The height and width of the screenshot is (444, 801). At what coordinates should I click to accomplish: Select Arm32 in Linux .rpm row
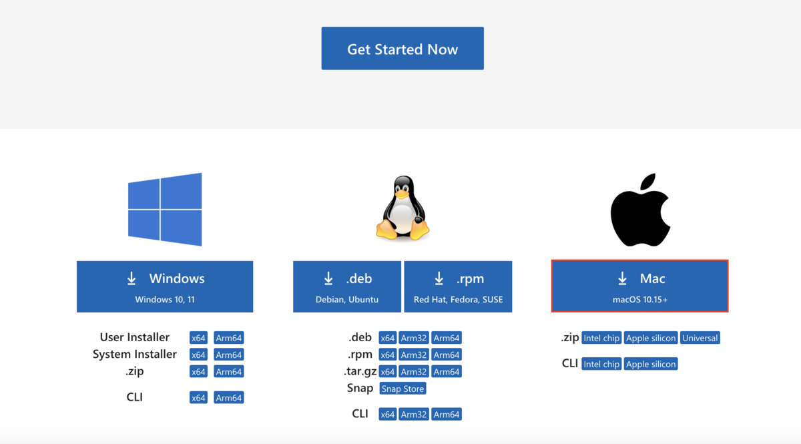click(x=414, y=355)
